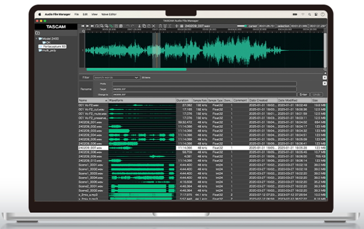Zoom out with the toolbar magnifier-minus icon

click(x=106, y=26)
